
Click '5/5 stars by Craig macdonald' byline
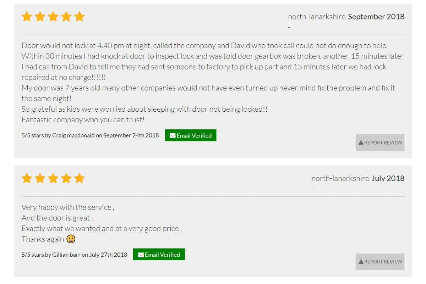(90, 135)
